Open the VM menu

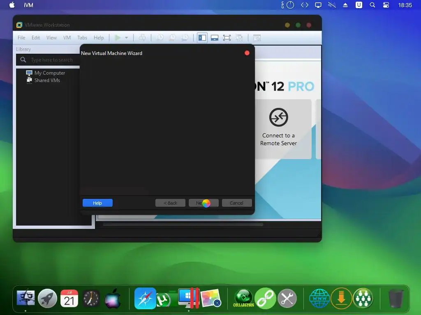67,38
